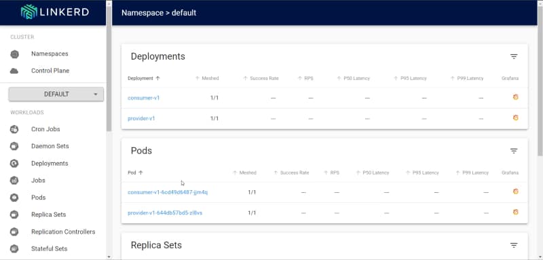This screenshot has height=260, width=543.
Task: Open Replica Sets from sidebar menu
Action: coord(48,215)
